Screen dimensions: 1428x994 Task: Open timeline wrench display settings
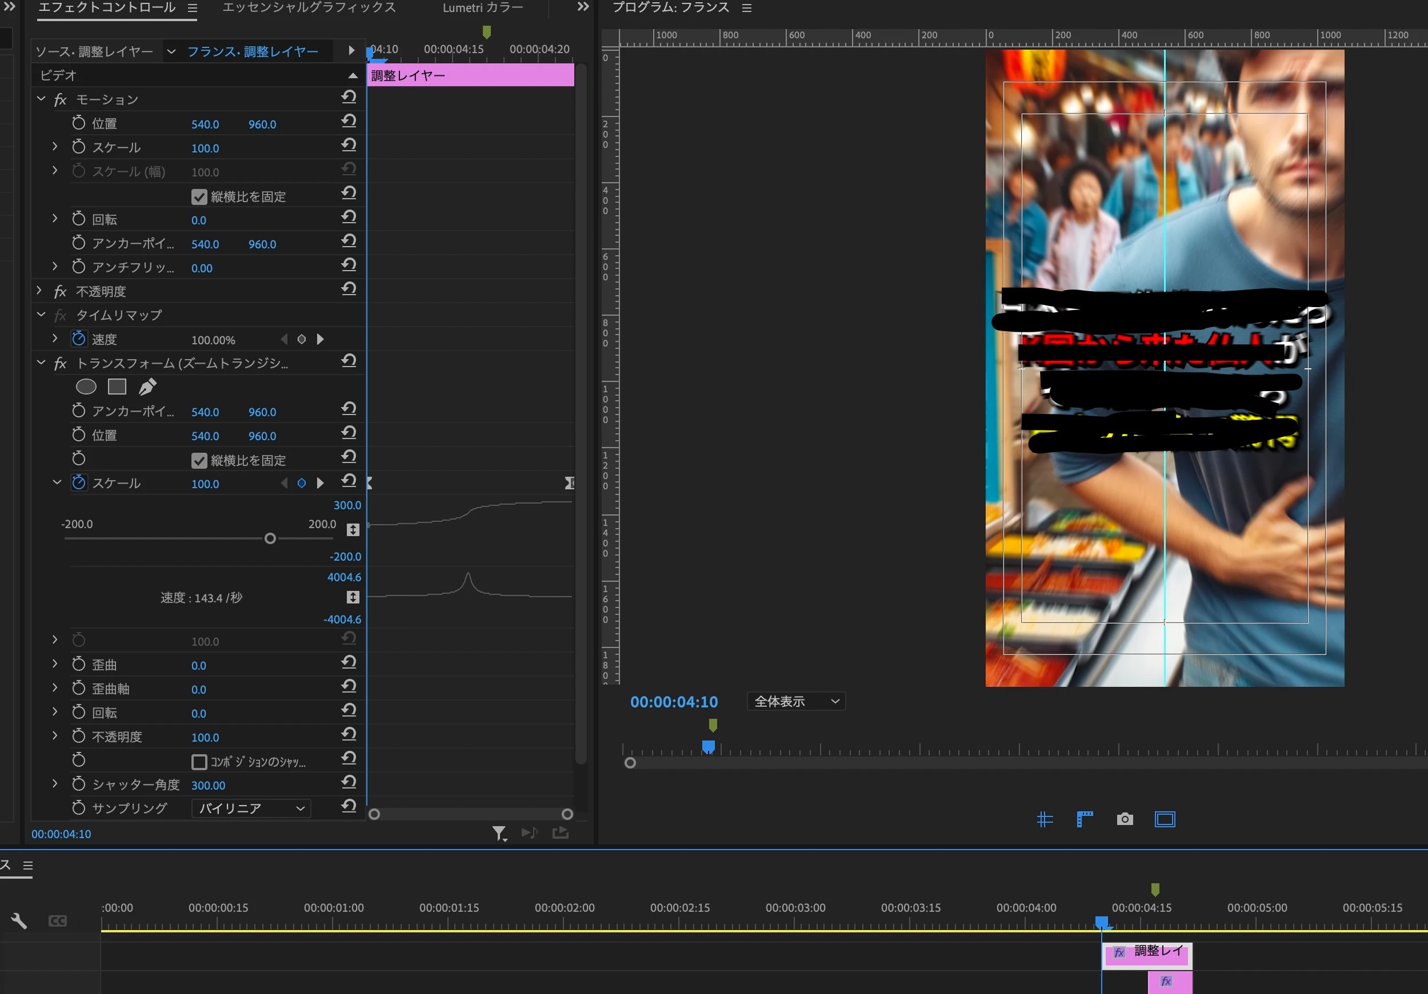(x=19, y=921)
